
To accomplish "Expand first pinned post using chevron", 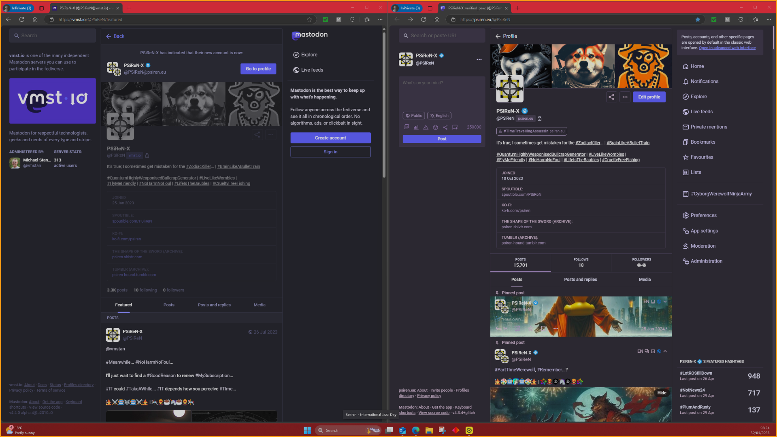I will pos(665,301).
